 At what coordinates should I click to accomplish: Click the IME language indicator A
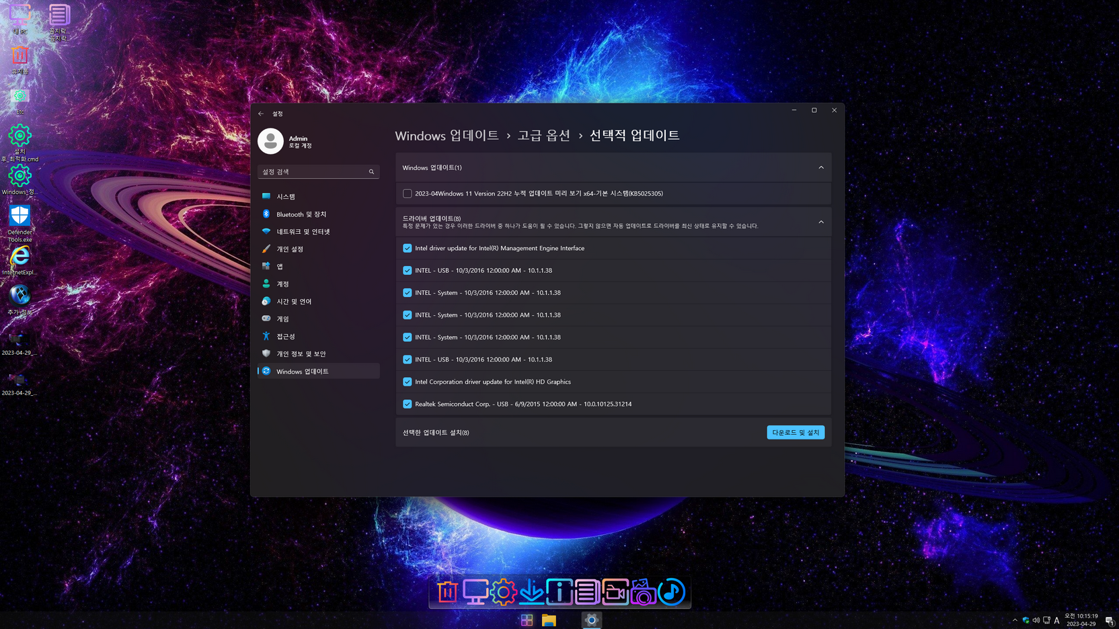coord(1057,620)
